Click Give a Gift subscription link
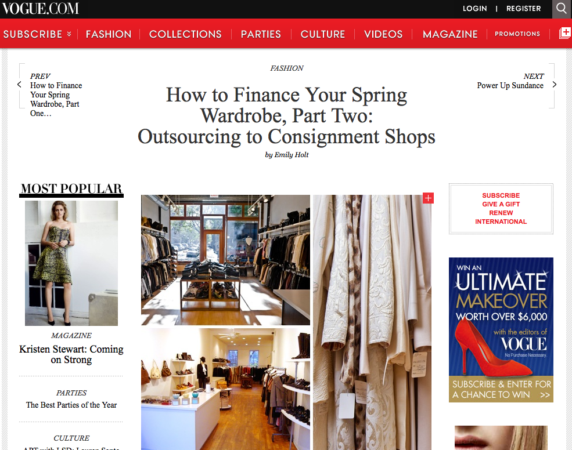Image resolution: width=572 pixels, height=450 pixels. tap(501, 204)
